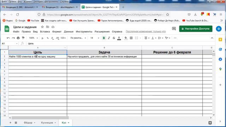Screen dimensions: 226x127
Task: Toggle italic formatting button
Action: tap(109, 38)
